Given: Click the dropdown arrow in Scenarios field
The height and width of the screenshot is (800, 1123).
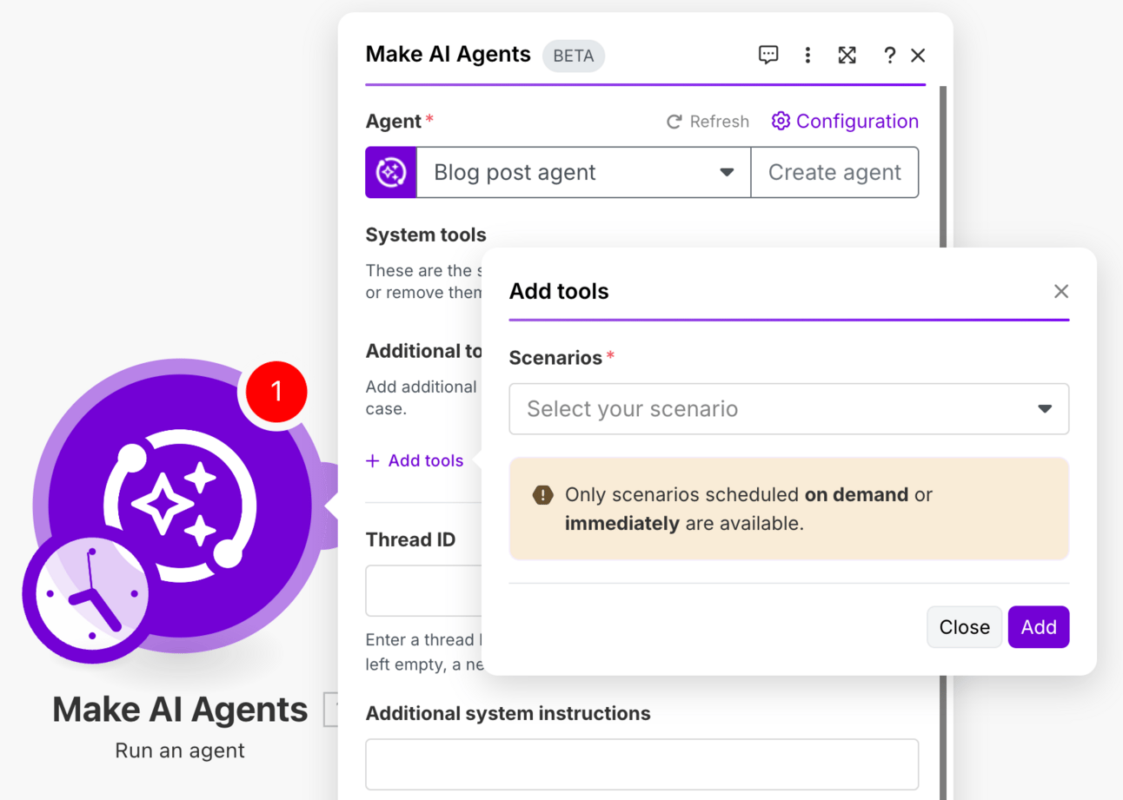Looking at the screenshot, I should pos(1045,409).
